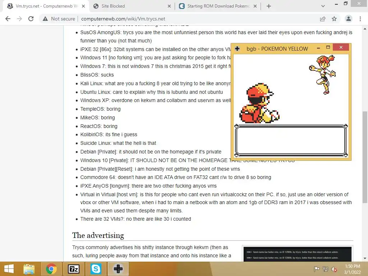Click the SusOS AmongUS list item

click(x=216, y=36)
